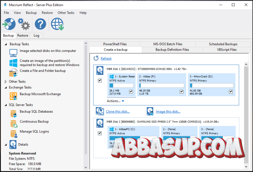Image resolution: width=253 pixels, height=172 pixels.
Task: Switch to the Restore tab
Action: tap(23, 36)
